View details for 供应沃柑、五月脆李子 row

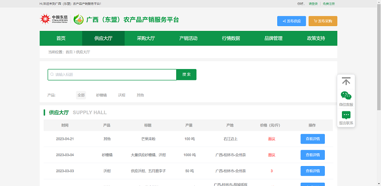(312, 171)
